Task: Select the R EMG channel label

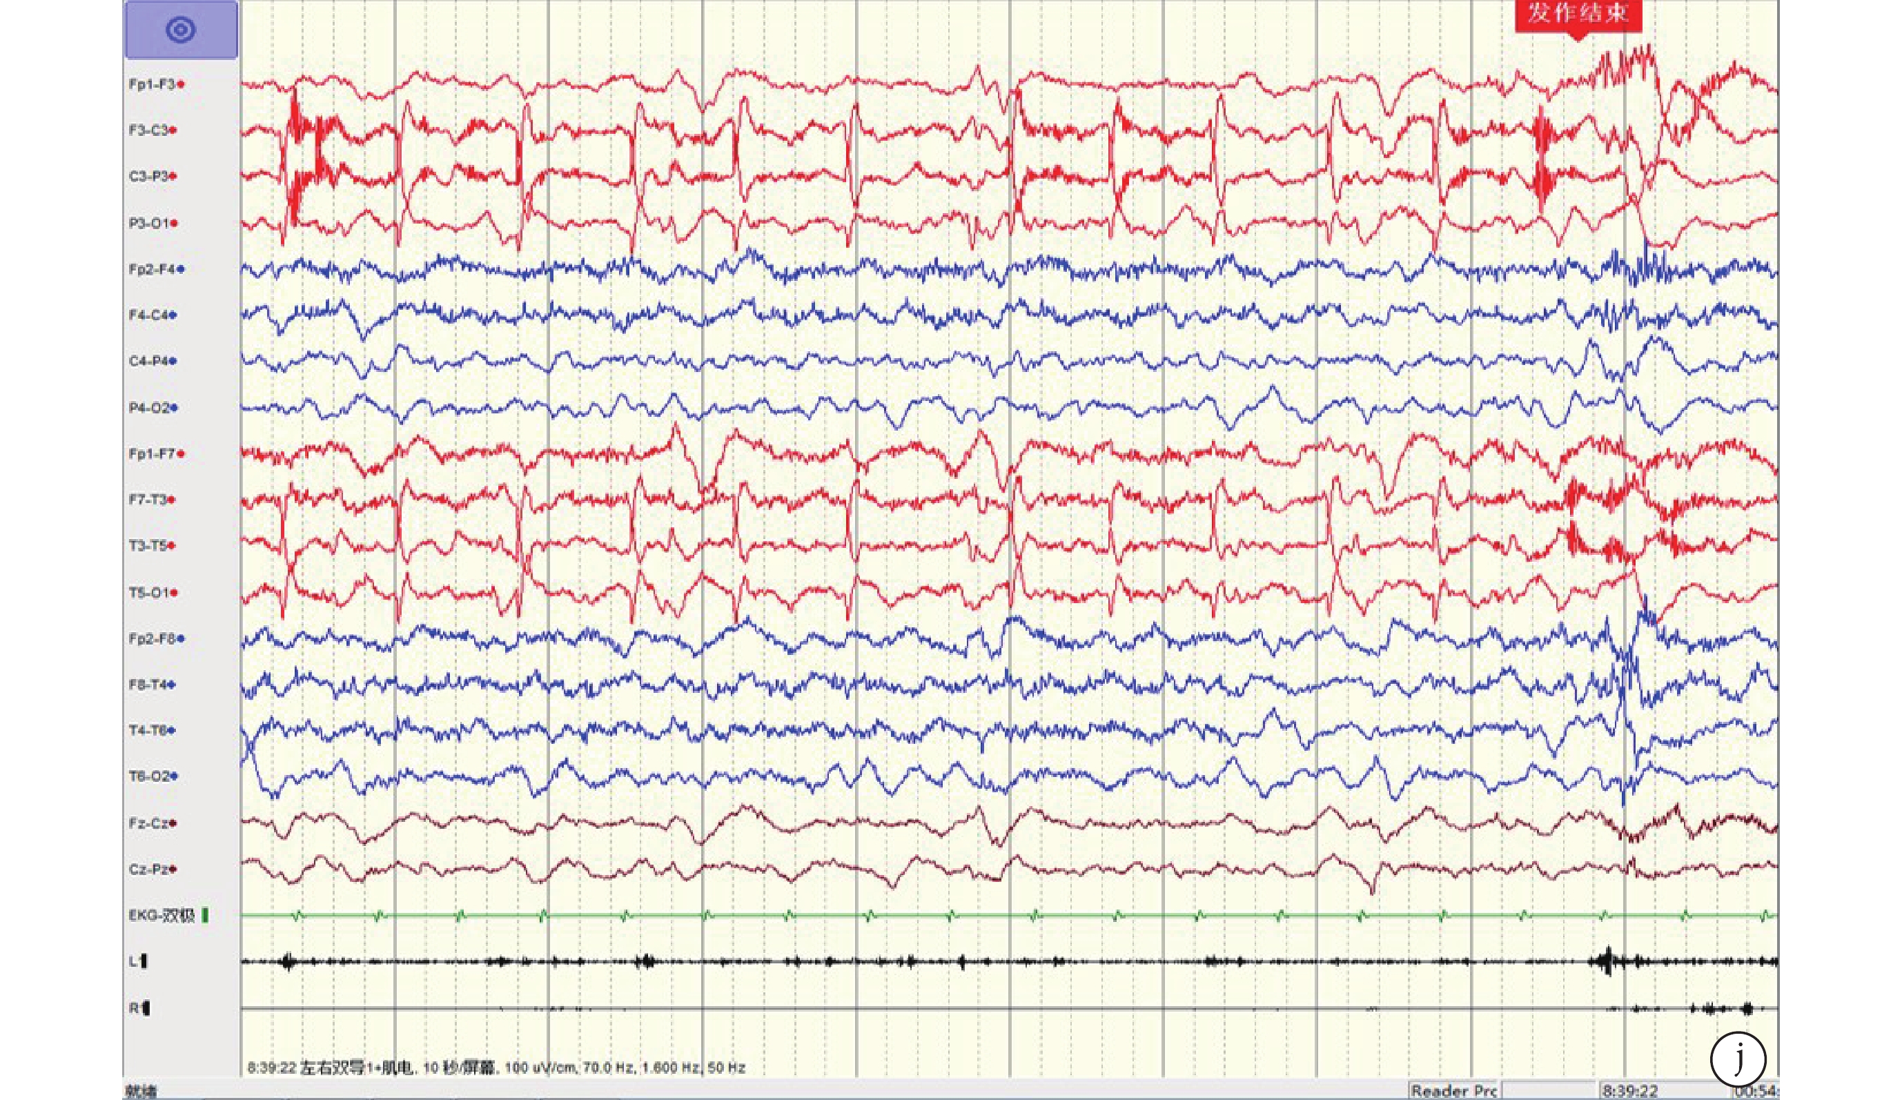Action: [139, 1008]
